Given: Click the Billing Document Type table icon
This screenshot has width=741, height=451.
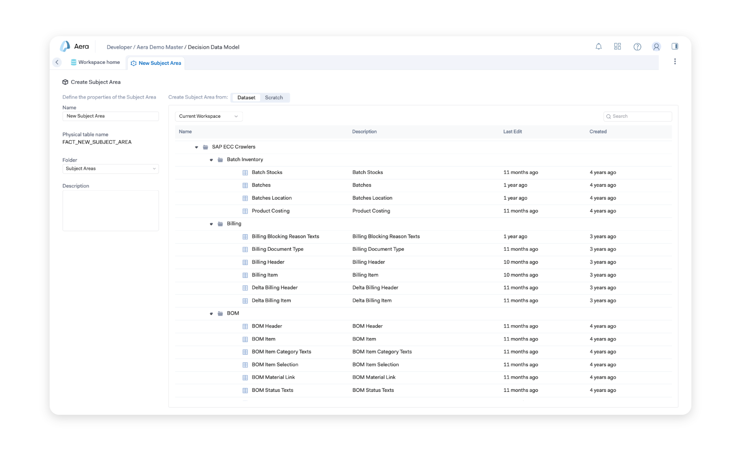Looking at the screenshot, I should tap(245, 249).
